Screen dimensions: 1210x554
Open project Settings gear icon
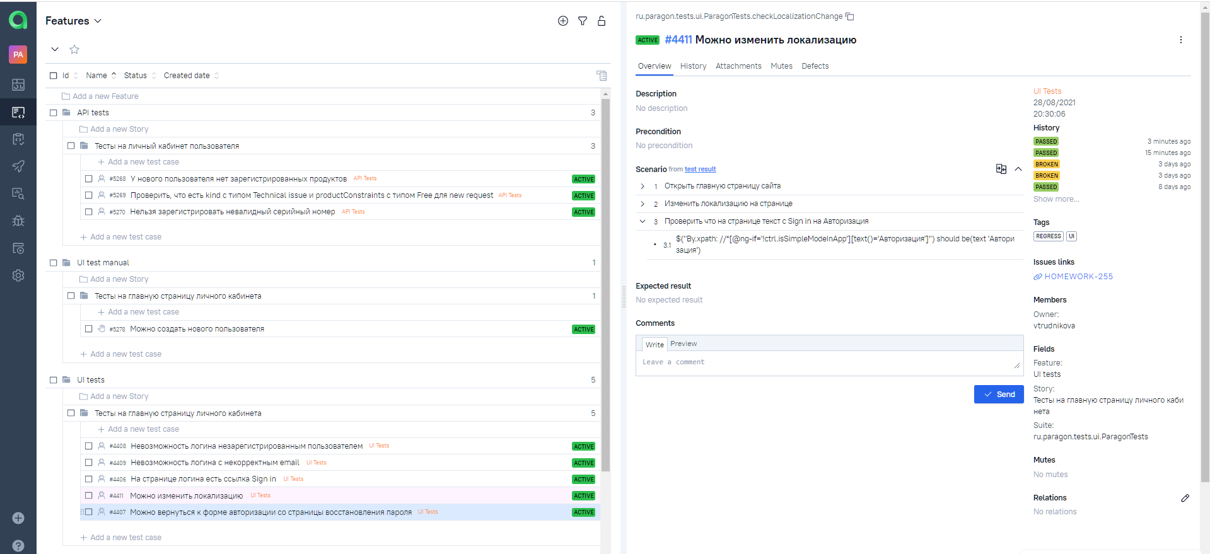click(18, 275)
